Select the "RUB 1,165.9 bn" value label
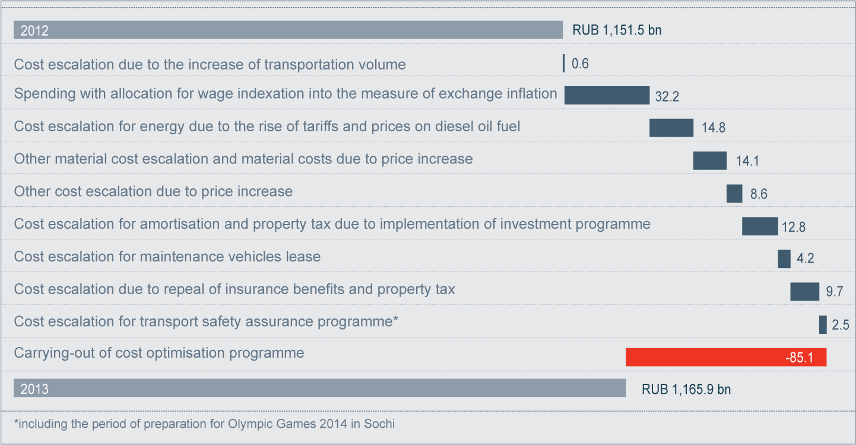 (x=686, y=390)
